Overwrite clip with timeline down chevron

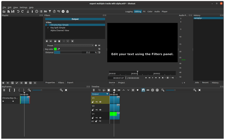(x=128, y=90)
